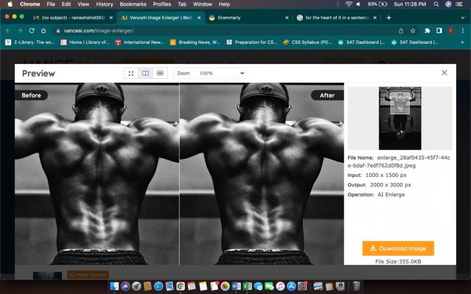Open the Apple menu
The image size is (471, 294).
point(10,4)
